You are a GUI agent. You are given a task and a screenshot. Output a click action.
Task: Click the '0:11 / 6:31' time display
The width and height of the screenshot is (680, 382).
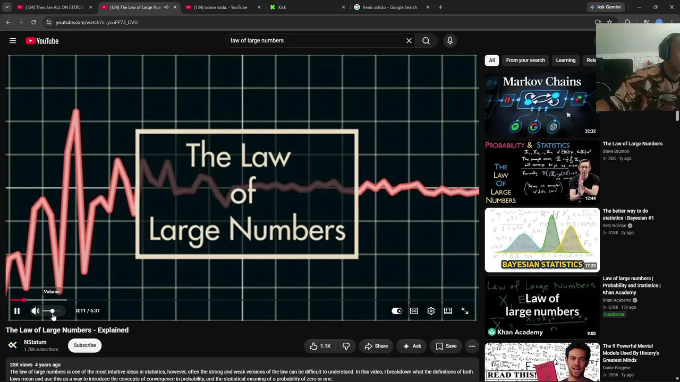(88, 311)
